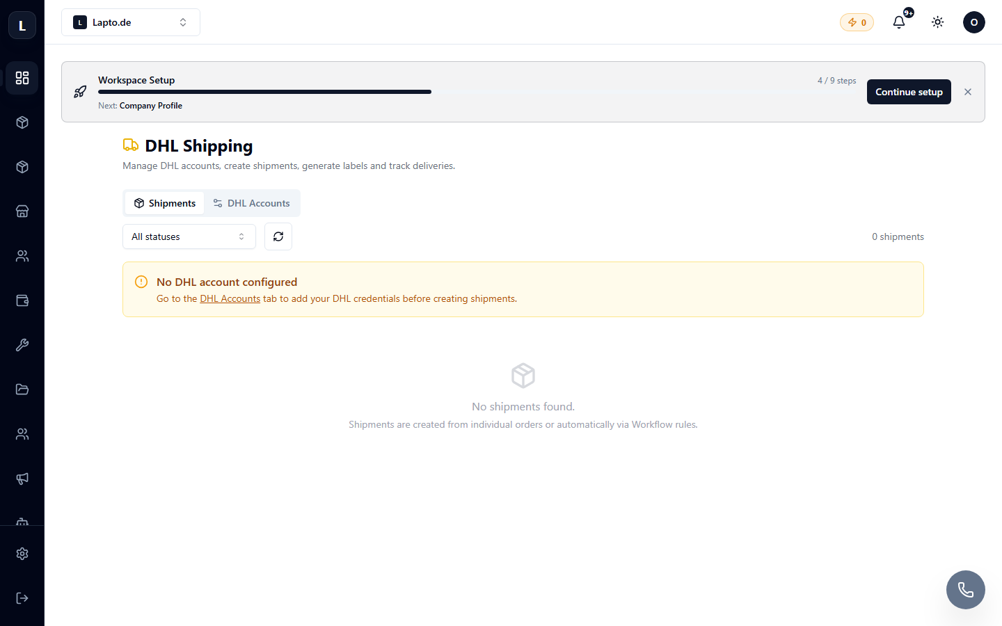Click the rocket icon in Workspace Setup
Image resolution: width=1002 pixels, height=626 pixels.
[x=80, y=92]
